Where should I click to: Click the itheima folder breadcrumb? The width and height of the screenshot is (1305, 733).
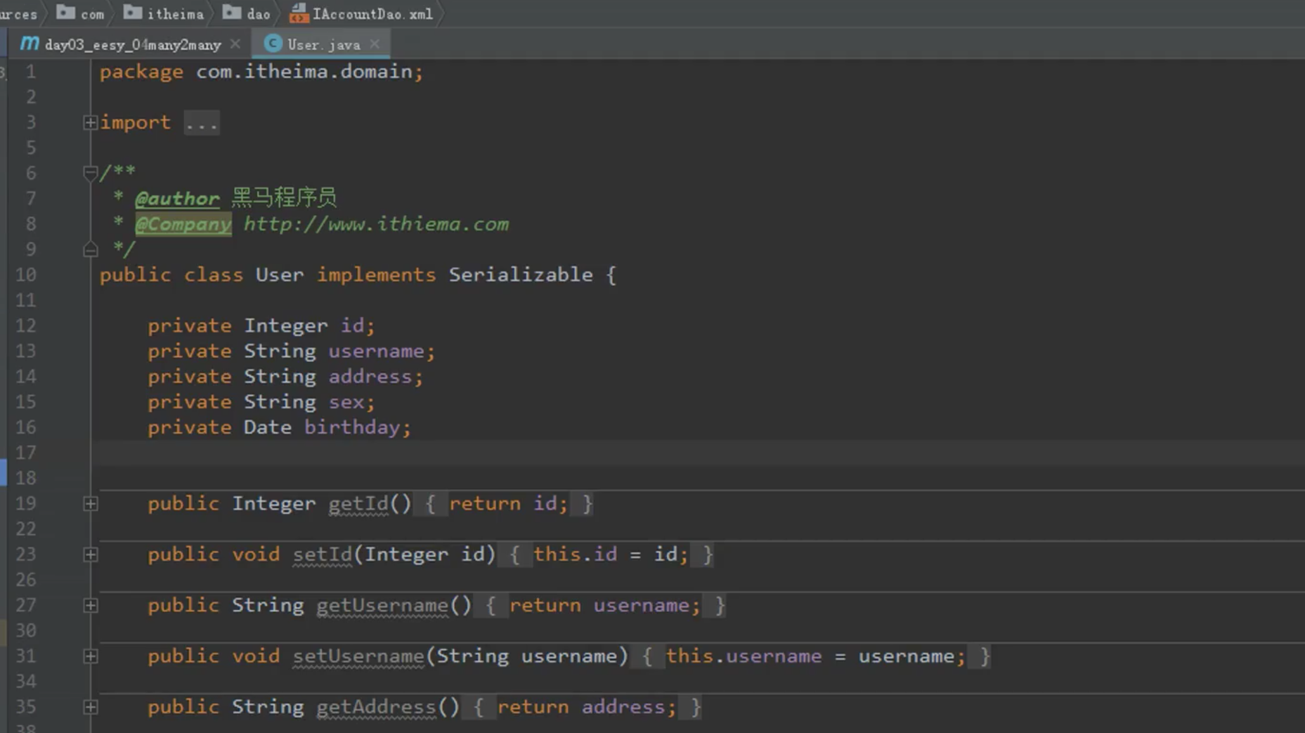click(175, 14)
